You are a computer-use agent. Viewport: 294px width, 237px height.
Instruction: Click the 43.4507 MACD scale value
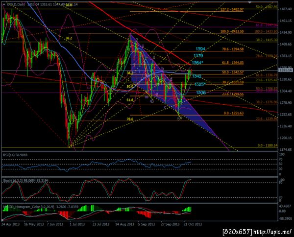(286, 206)
